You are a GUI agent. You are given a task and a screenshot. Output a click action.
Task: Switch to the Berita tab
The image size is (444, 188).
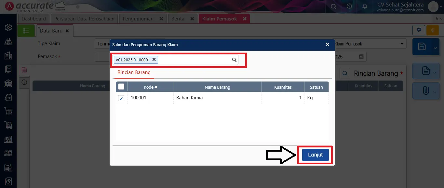tap(178, 19)
